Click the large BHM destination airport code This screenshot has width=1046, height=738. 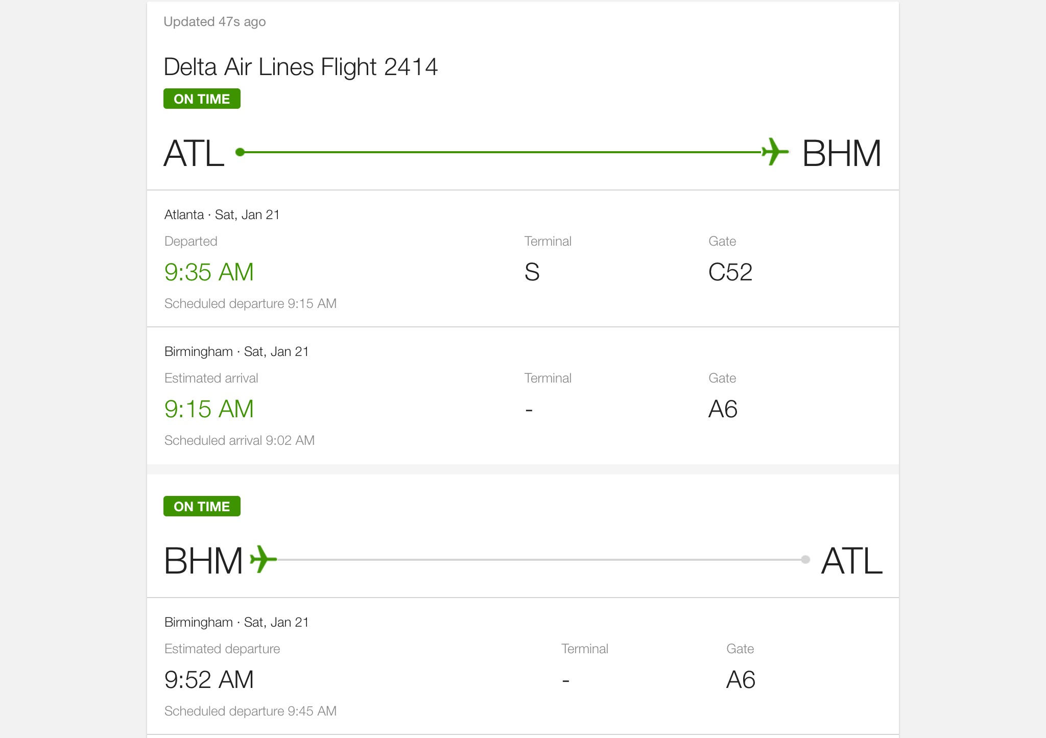(841, 153)
